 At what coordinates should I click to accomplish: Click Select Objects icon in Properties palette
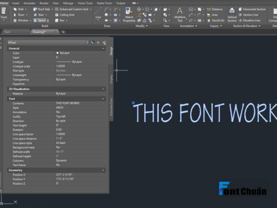tap(98, 43)
